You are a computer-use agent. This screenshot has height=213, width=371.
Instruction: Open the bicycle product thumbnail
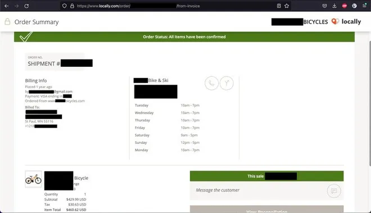pyautogui.click(x=33, y=179)
